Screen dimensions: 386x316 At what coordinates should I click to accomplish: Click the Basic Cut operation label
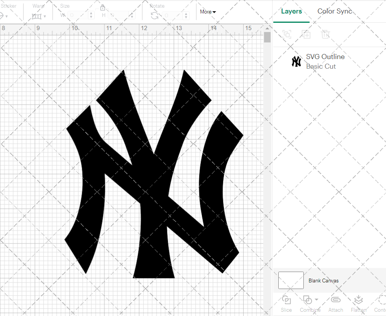tap(321, 66)
